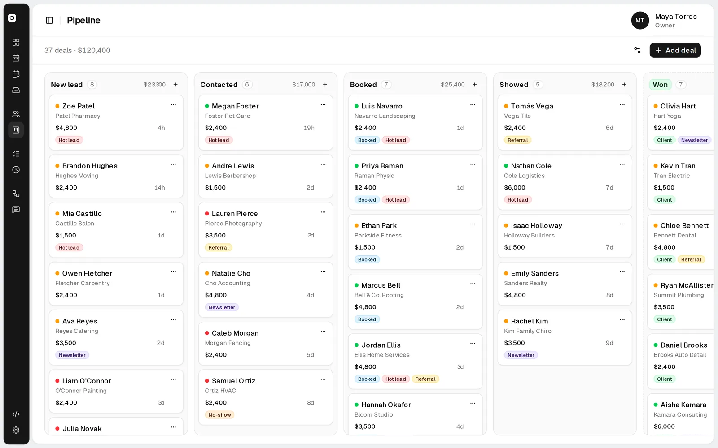The width and height of the screenshot is (718, 448).
Task: Open Megan Foster card options menu
Action: pos(323,104)
